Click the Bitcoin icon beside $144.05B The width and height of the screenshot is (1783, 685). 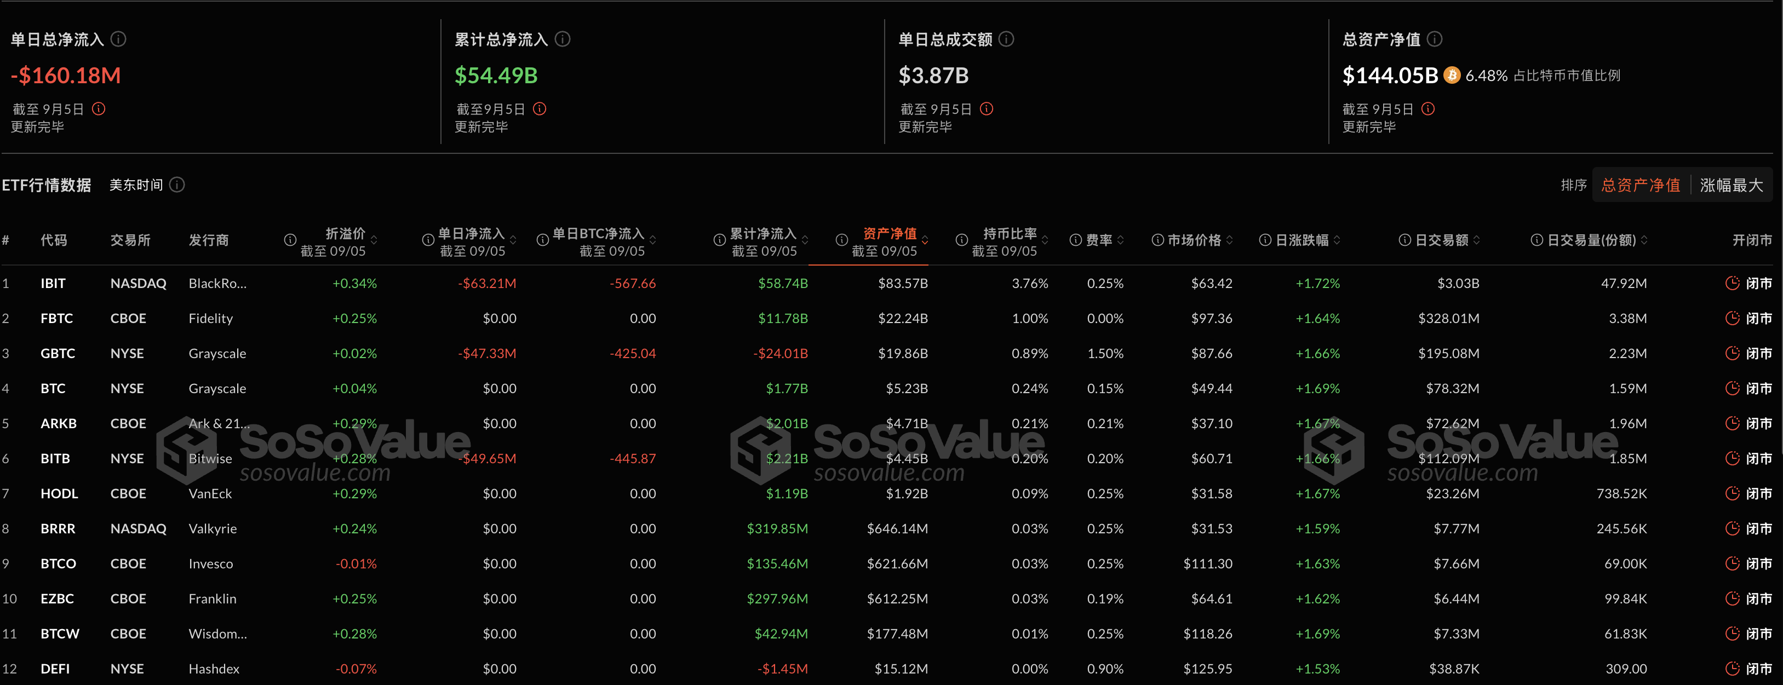coord(1452,76)
